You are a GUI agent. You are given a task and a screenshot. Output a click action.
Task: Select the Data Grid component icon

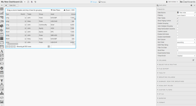coord(2,9)
